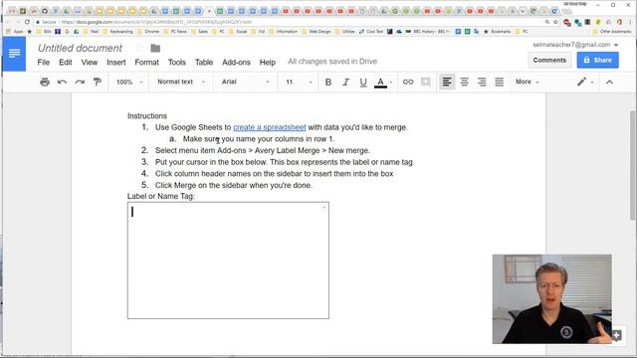637x358 pixels.
Task: Open the move-to-folder icon
Action: point(155,49)
